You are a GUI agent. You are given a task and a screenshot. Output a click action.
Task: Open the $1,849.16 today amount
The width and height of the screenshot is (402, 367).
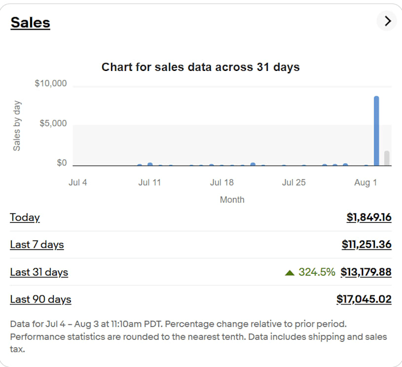(x=369, y=217)
